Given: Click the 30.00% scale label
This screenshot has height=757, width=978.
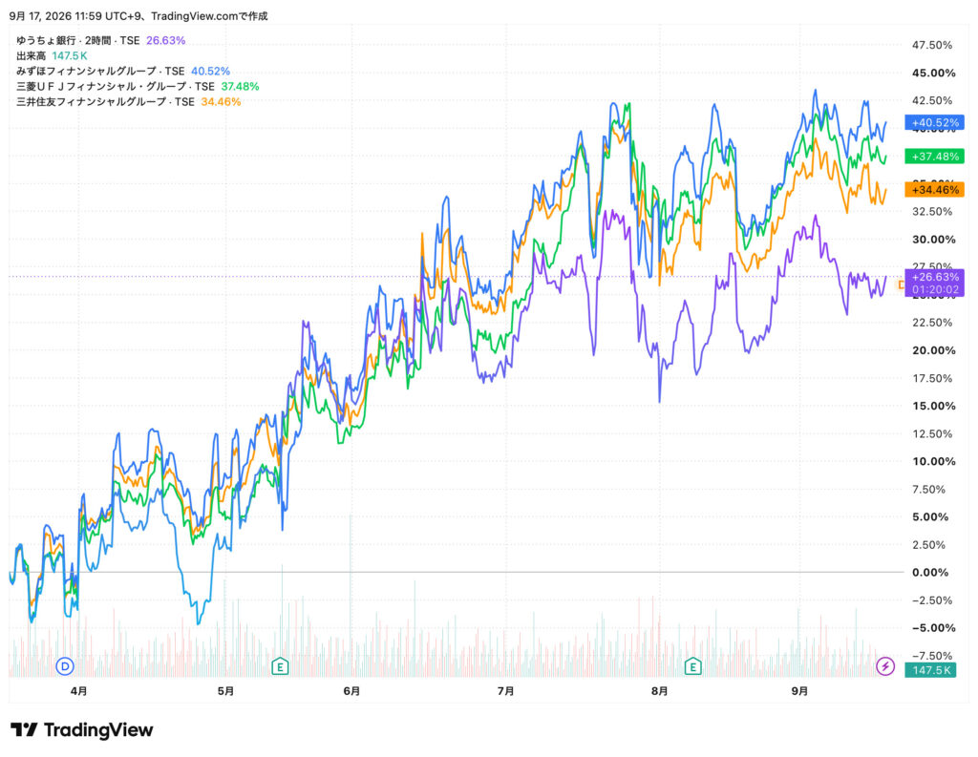Looking at the screenshot, I should pos(934,240).
